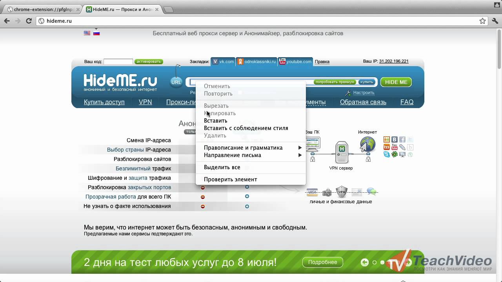
Task: Click the browser Forward arrow
Action: [18, 21]
